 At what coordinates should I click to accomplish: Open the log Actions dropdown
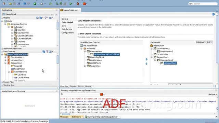213,94
